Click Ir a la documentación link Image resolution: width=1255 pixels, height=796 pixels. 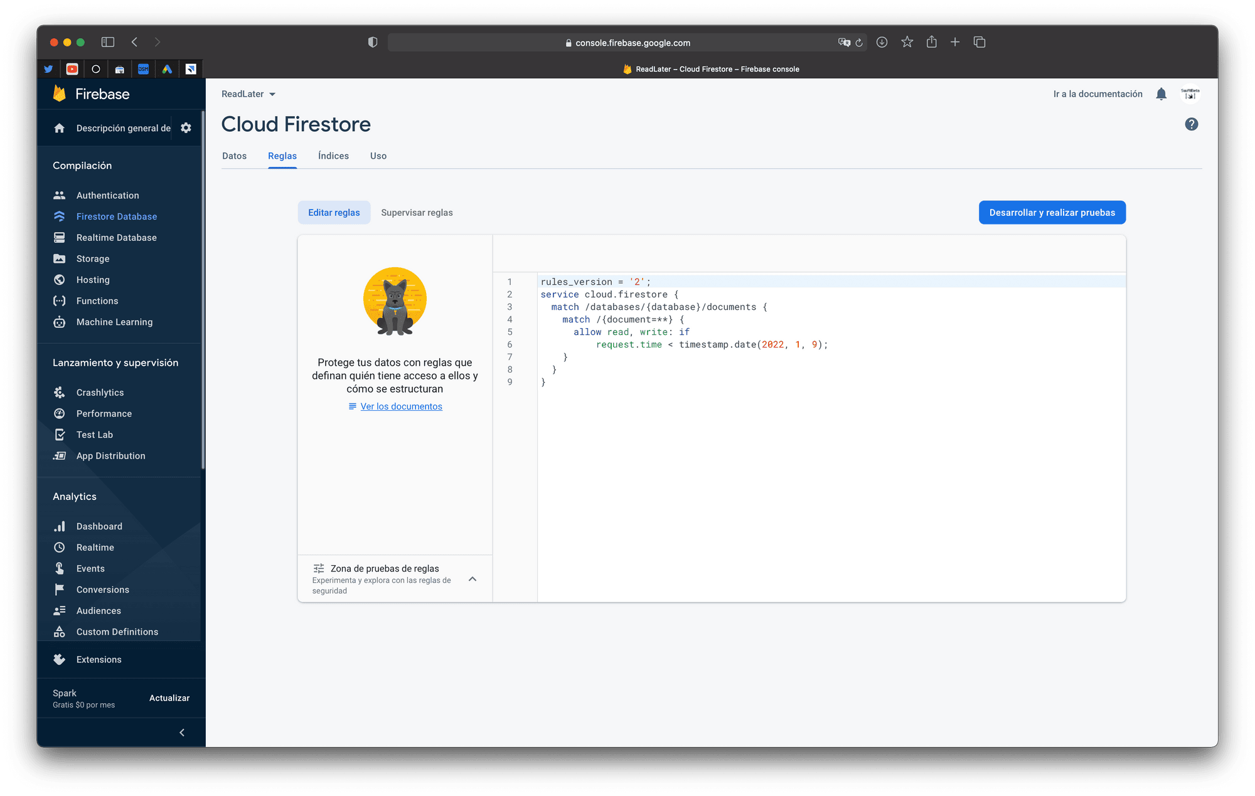tap(1097, 94)
